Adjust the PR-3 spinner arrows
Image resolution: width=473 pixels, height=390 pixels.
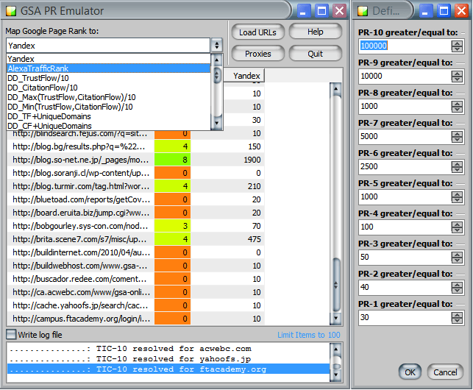click(457, 258)
